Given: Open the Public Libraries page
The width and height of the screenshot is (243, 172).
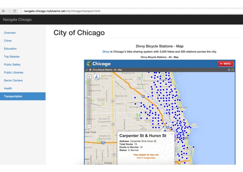Looking at the screenshot, I should 14,72.
